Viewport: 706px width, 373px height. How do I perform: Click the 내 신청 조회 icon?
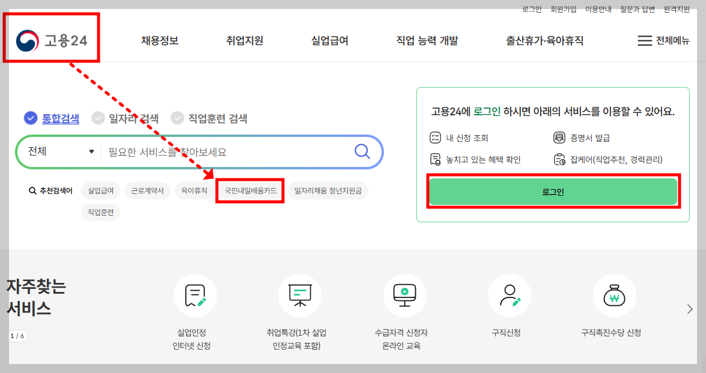[x=435, y=138]
